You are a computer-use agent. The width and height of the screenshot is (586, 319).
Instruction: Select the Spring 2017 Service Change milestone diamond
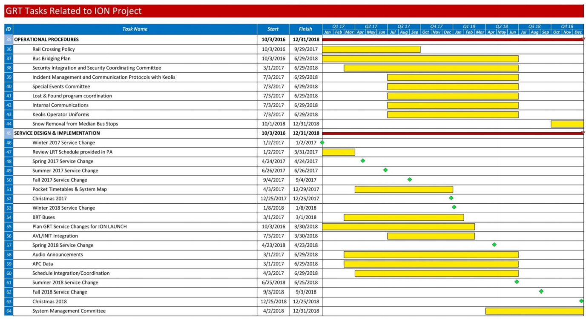363,161
